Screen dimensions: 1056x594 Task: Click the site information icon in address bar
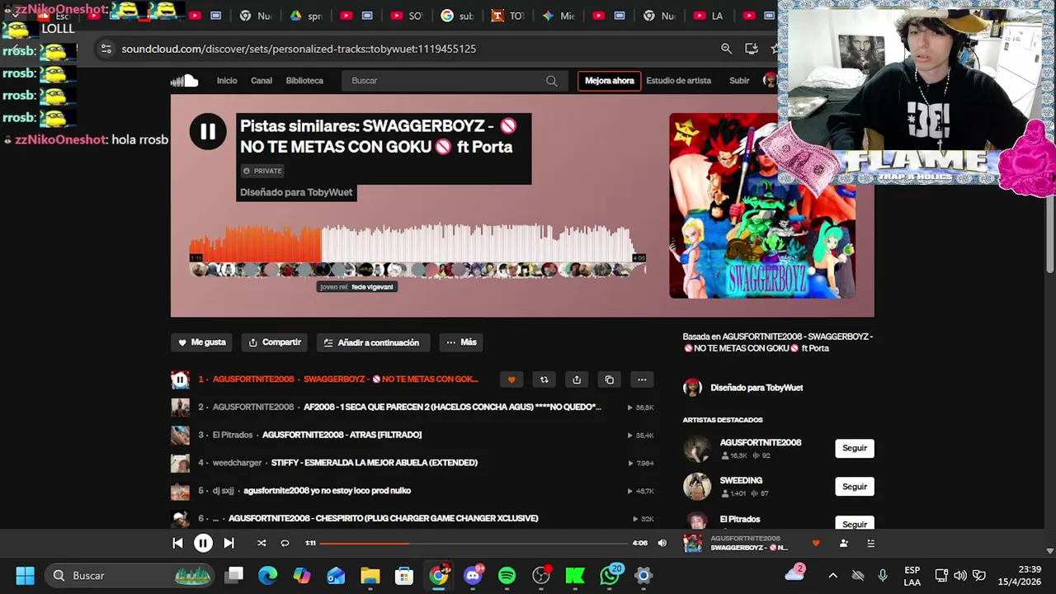(x=106, y=49)
